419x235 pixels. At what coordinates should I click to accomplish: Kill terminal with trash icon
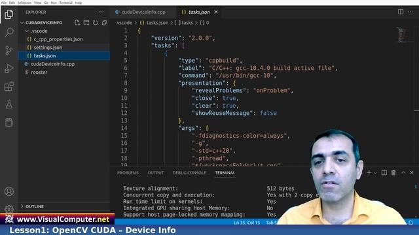(x=393, y=172)
